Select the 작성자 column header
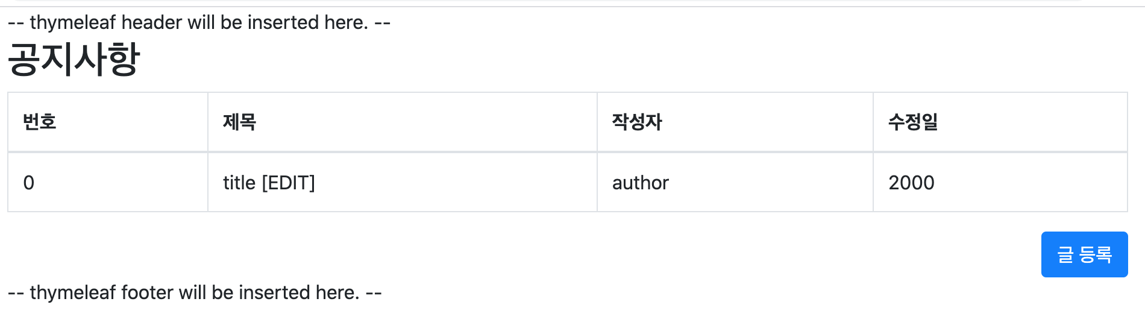1145x322 pixels. pos(637,122)
